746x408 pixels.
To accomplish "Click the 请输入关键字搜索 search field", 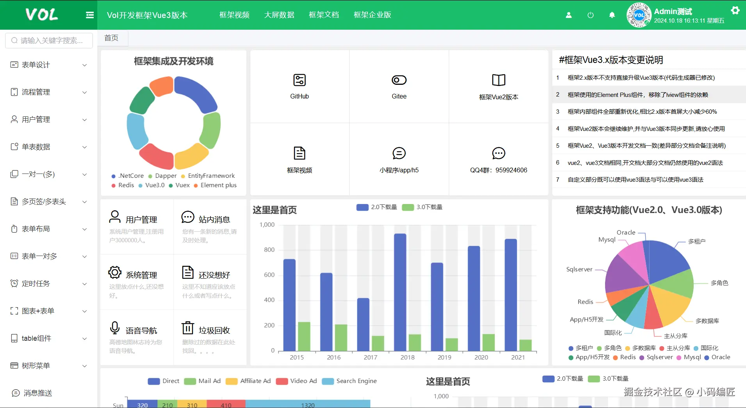I will (49, 41).
